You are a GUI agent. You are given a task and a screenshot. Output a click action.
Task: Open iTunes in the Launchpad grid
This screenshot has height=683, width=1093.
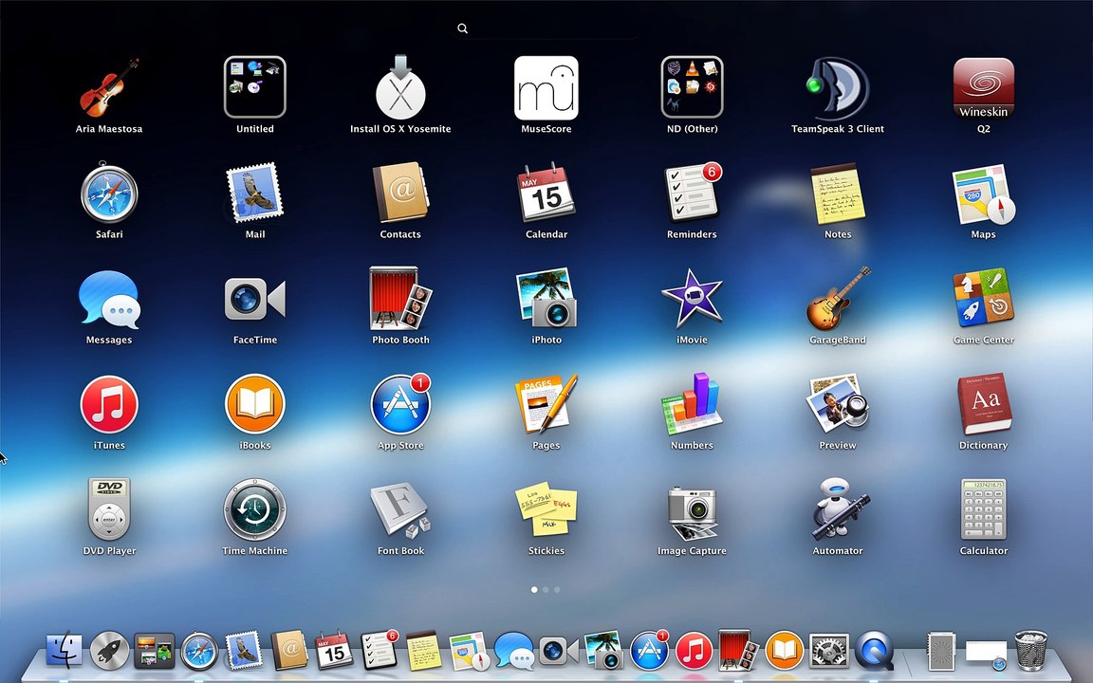pos(109,404)
